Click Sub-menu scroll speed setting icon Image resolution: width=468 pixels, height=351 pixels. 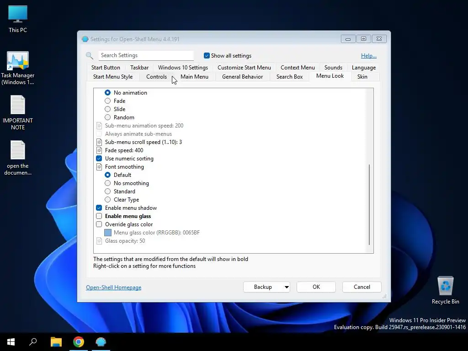click(99, 142)
